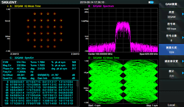Click the peak symbol value 951
This screenshot has height=107, width=184.
74,65
